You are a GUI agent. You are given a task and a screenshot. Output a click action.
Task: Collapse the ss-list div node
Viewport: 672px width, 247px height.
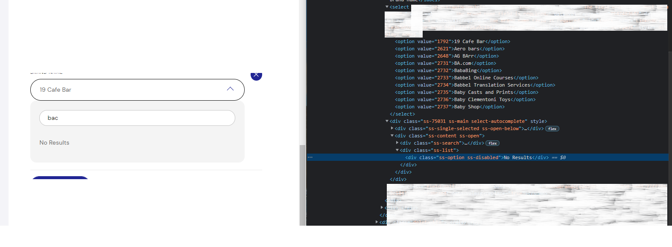point(397,150)
